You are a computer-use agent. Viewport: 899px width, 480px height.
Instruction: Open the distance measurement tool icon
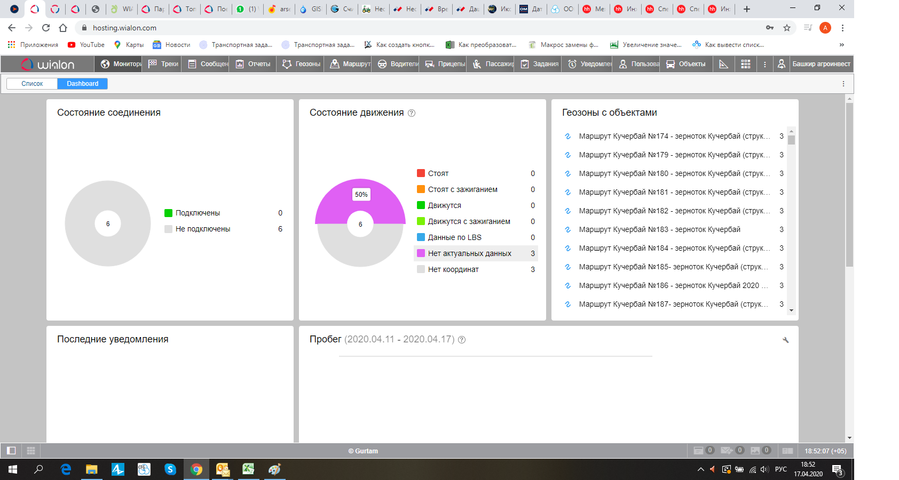pos(723,64)
